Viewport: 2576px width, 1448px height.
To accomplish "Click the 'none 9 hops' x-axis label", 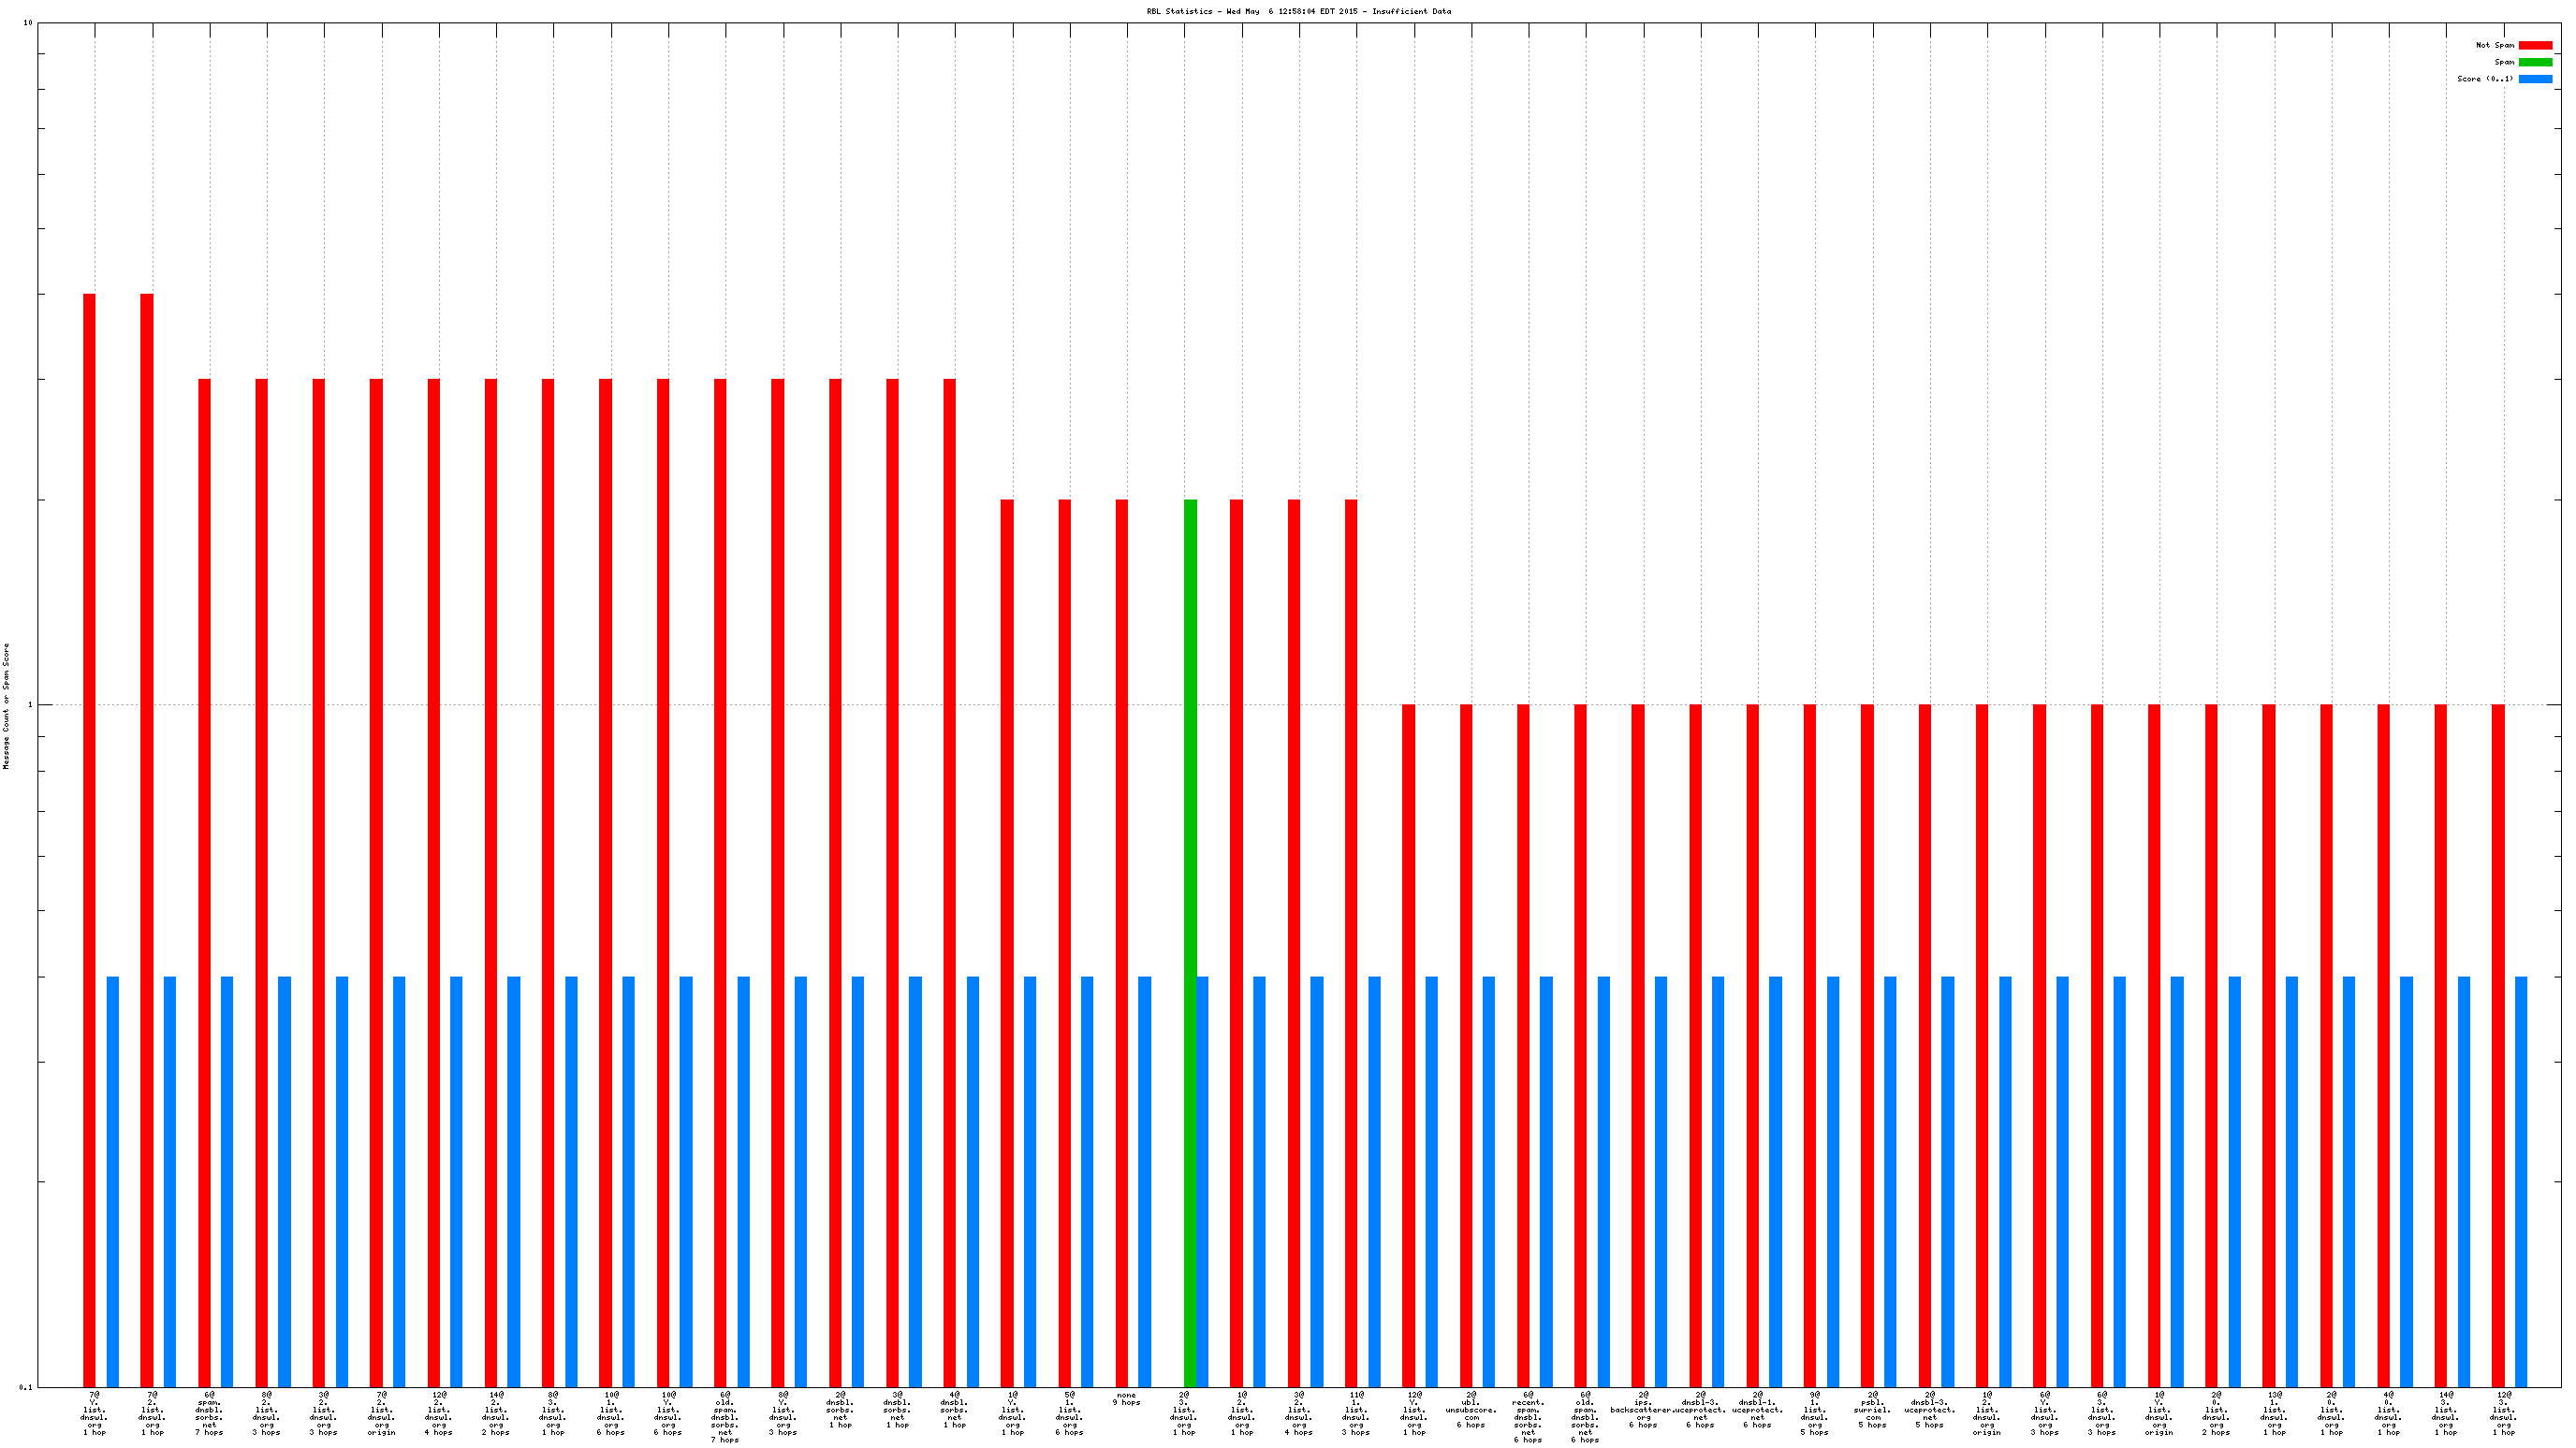I will coord(1126,1398).
